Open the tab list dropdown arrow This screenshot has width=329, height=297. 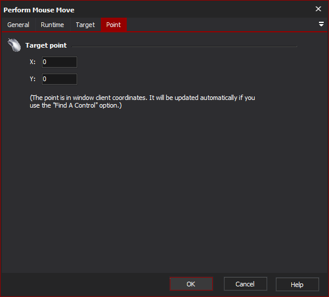click(321, 24)
